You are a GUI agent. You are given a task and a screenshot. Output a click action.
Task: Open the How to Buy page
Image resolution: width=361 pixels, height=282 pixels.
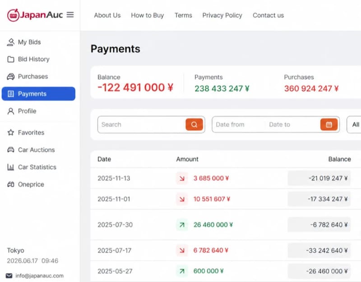coord(148,15)
